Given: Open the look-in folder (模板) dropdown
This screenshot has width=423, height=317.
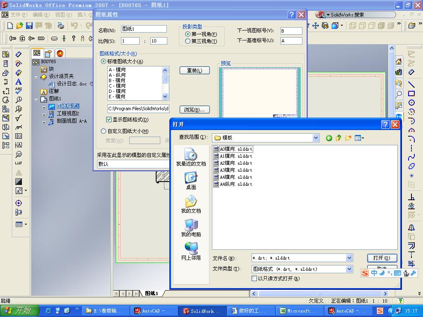Looking at the screenshot, I should tap(316, 138).
